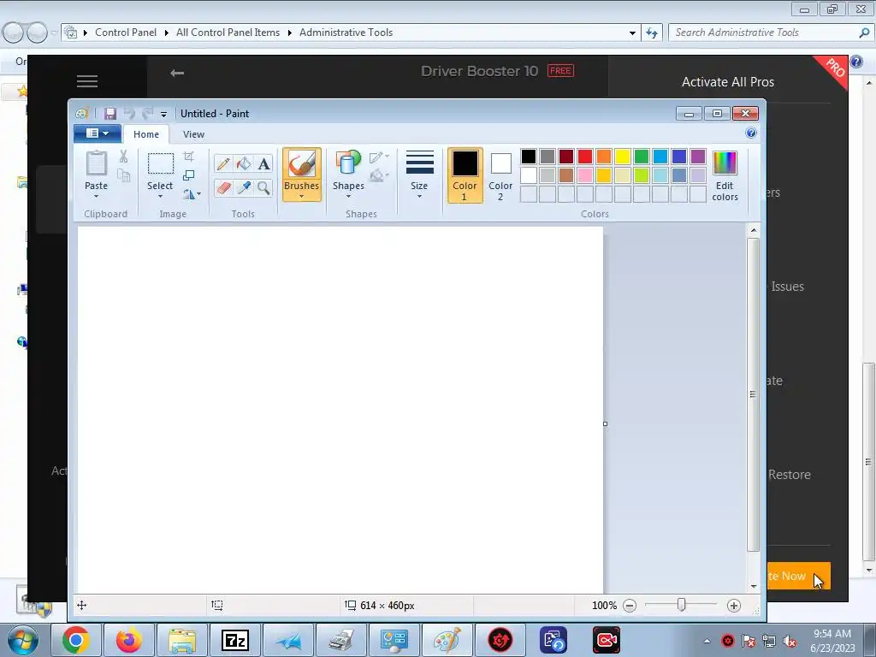This screenshot has height=657, width=876.
Task: Pick the green color swatch
Action: point(642,157)
